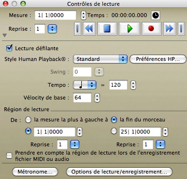Toggle the Lecture défilante checkbox

(9, 48)
